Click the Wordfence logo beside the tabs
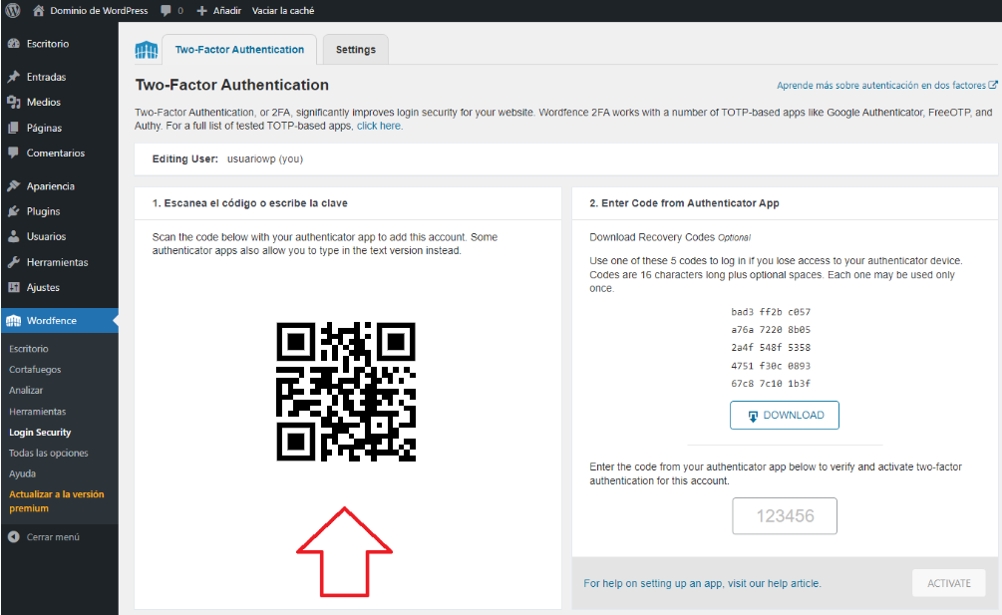The image size is (1002, 615). click(147, 50)
